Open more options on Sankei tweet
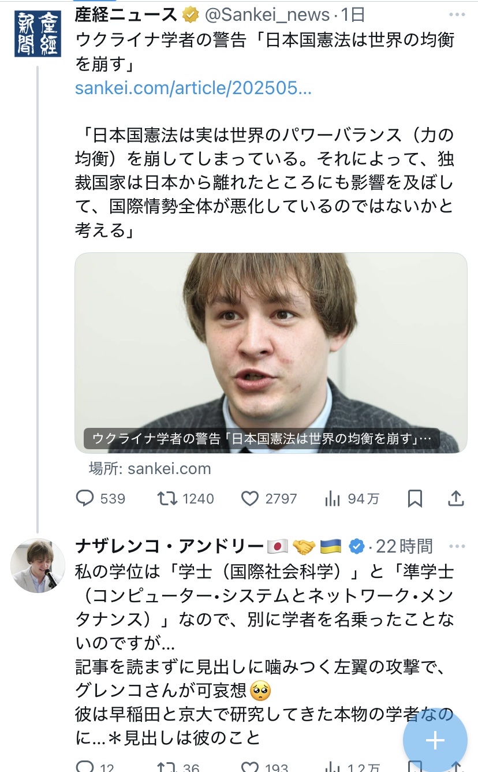This screenshot has height=772, width=478. coord(457,15)
